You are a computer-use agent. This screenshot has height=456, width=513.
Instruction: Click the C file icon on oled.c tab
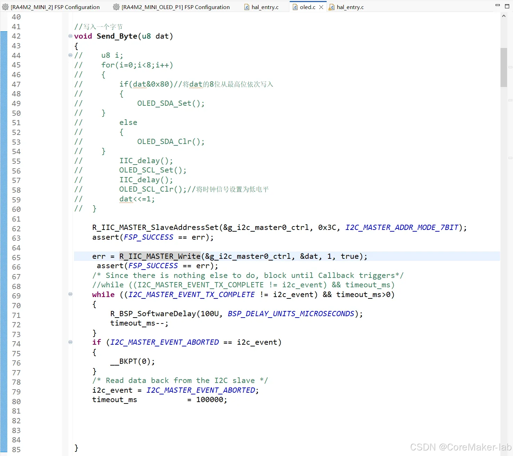(295, 7)
